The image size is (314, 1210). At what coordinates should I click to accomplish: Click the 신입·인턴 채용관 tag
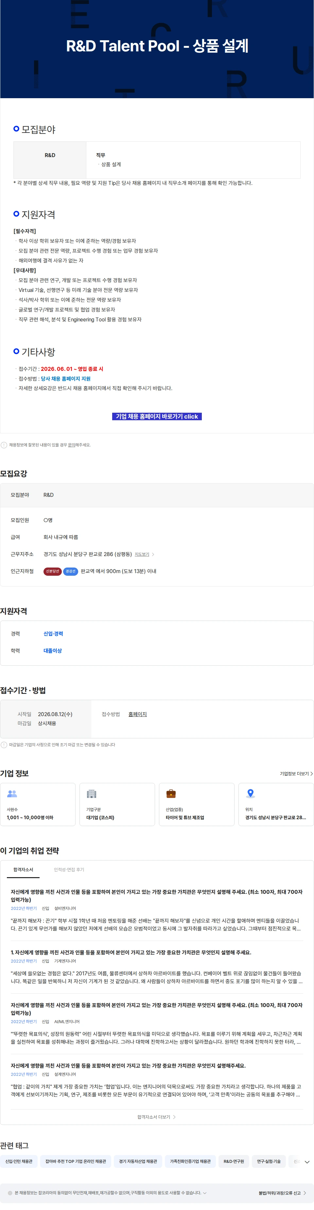(x=19, y=1161)
